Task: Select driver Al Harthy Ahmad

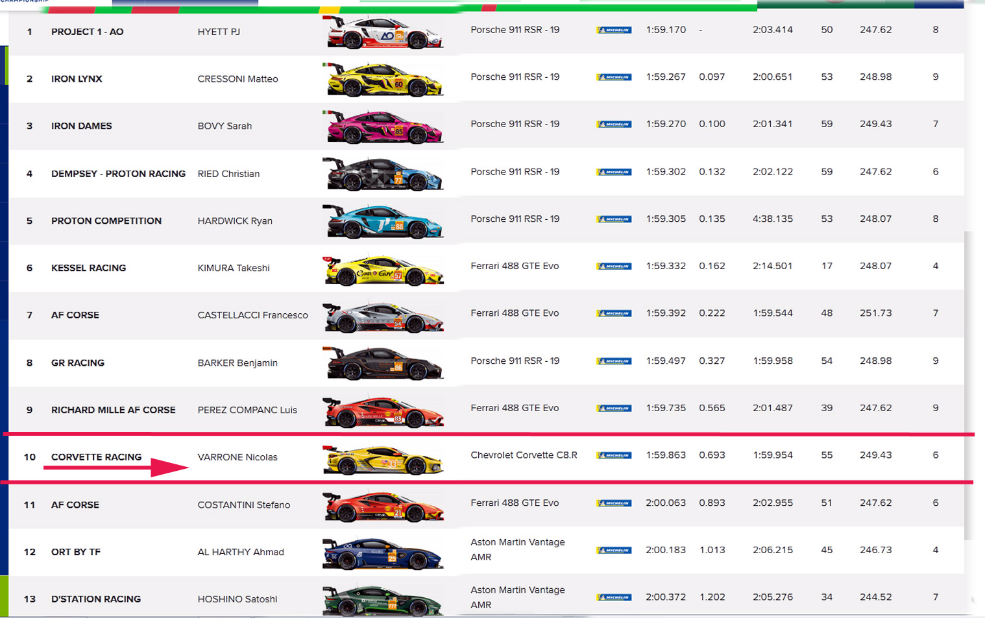Action: click(x=241, y=552)
